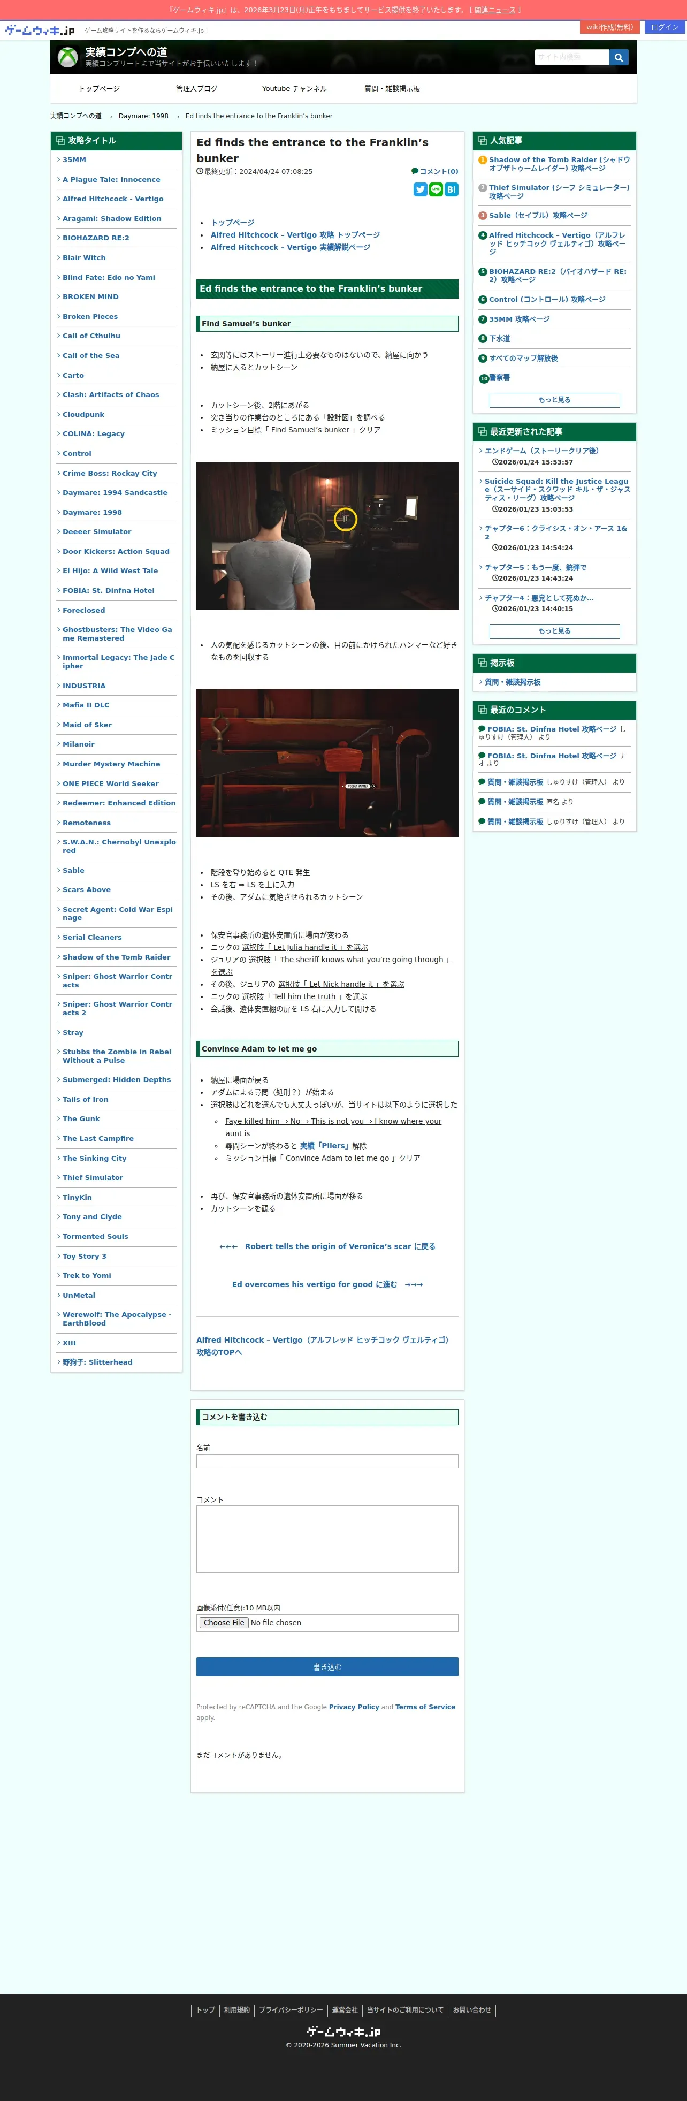Click もっと見る under 人気記事
Viewport: 687px width, 2101px height.
coord(555,400)
